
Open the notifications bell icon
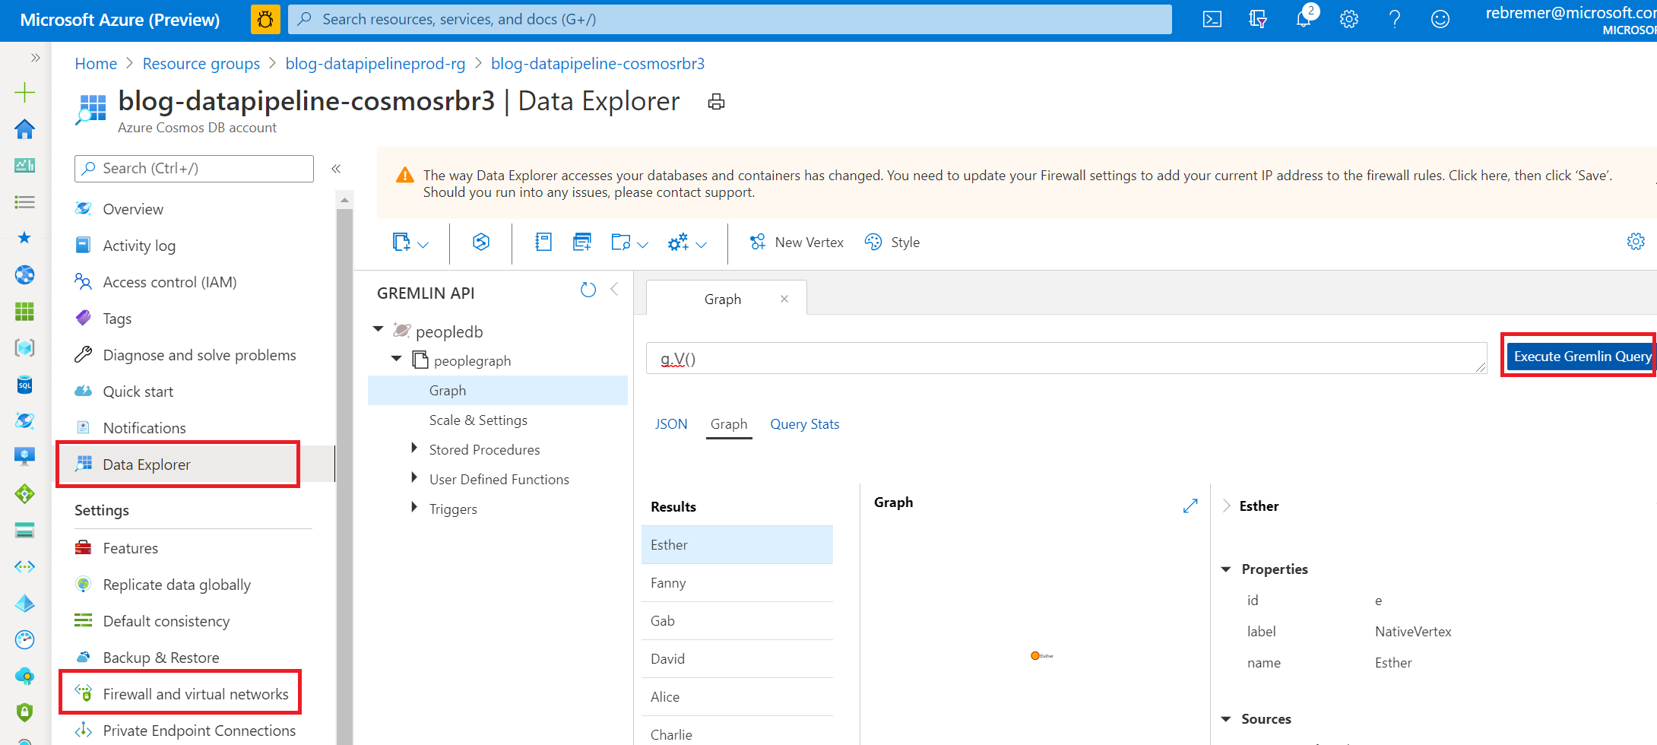(x=1303, y=20)
